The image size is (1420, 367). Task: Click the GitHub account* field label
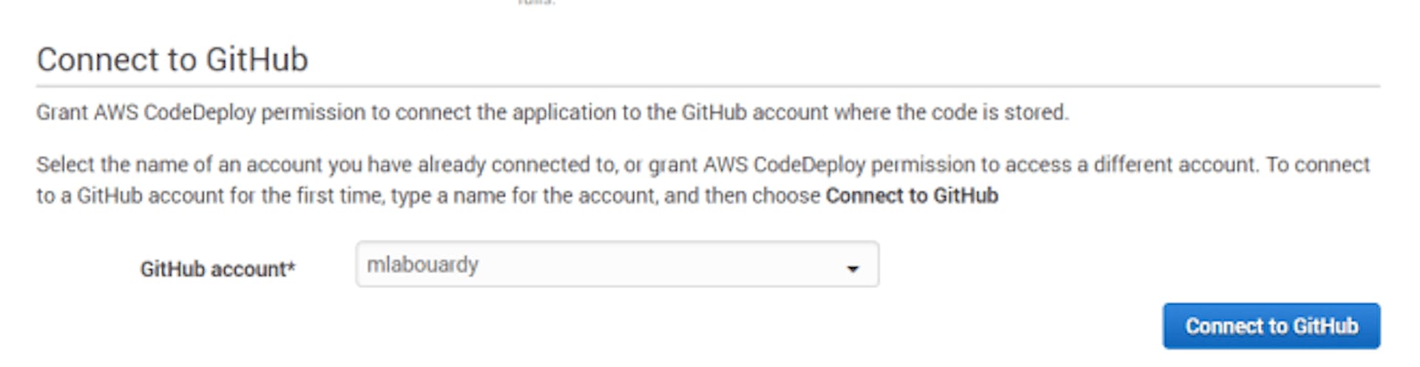[x=217, y=270]
